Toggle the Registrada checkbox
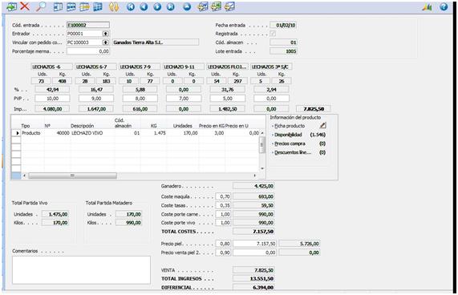This screenshot has width=458, height=295. pos(273,34)
